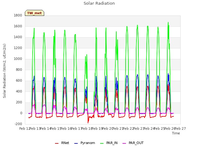Click the 0 y-axis tick label
This screenshot has width=199, height=149.
click(21, 113)
